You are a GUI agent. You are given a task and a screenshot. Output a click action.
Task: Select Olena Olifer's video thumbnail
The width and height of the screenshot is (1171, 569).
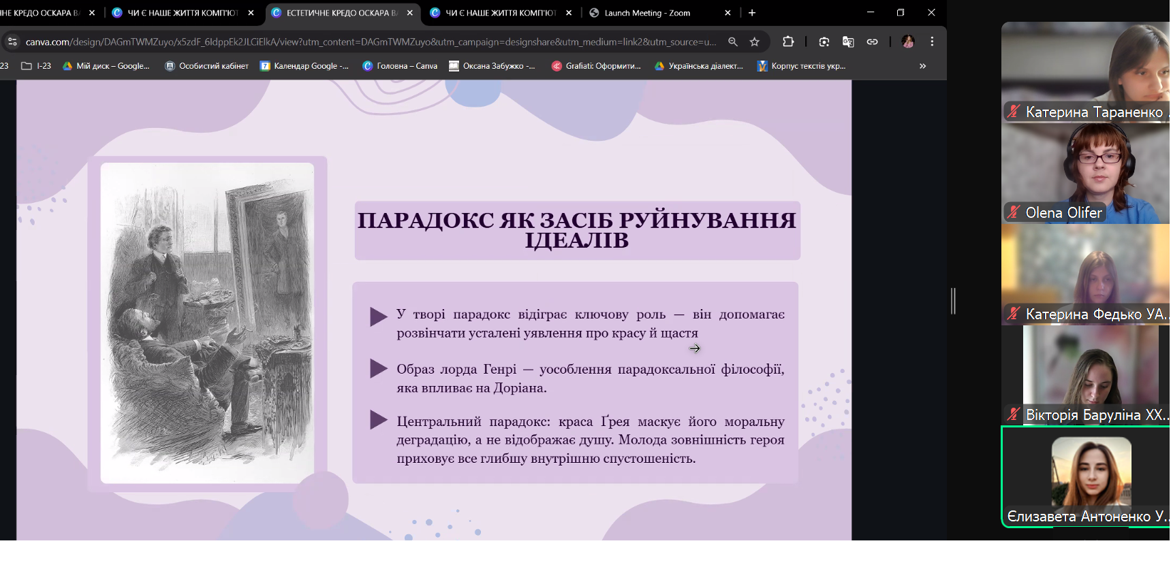point(1085,174)
